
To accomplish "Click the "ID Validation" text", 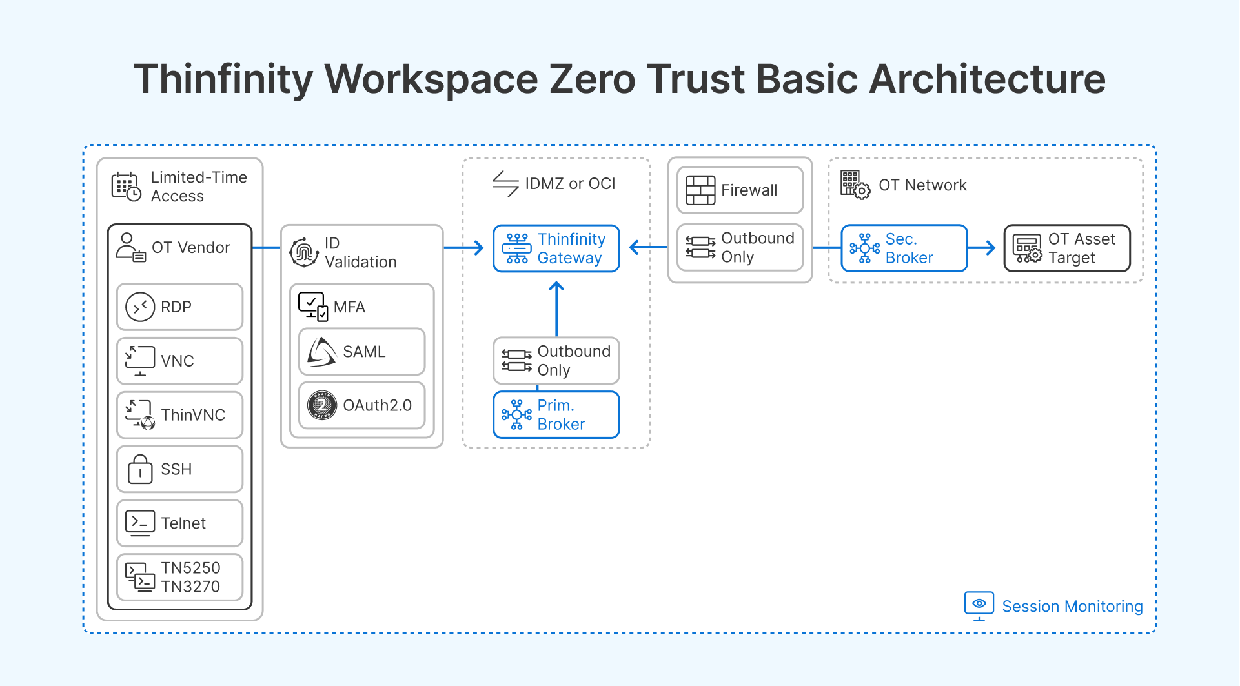I will coord(360,252).
